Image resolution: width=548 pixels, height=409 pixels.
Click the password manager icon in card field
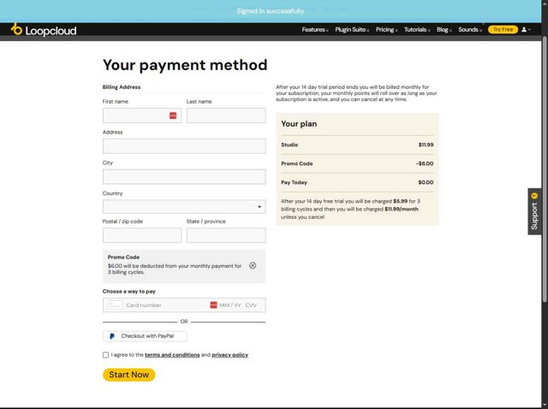213,305
